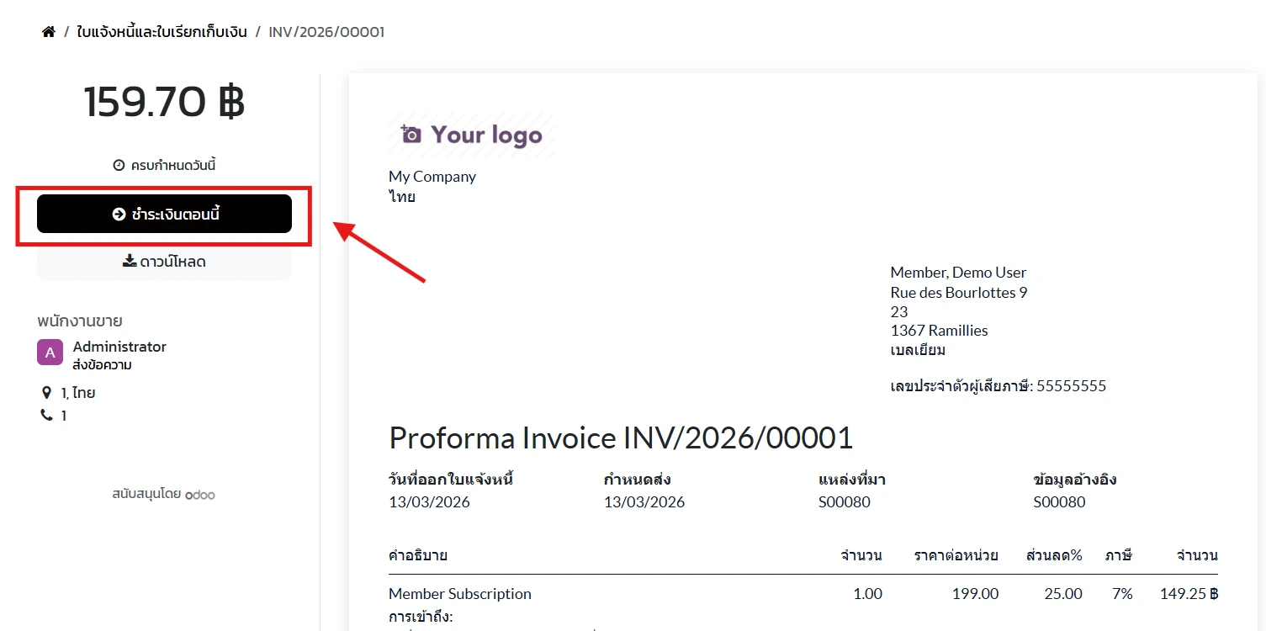Go back to ใบแจ้งหนี้และใบเรียกเก็บเงิน breadcrumb
This screenshot has height=631, width=1266.
tap(162, 32)
